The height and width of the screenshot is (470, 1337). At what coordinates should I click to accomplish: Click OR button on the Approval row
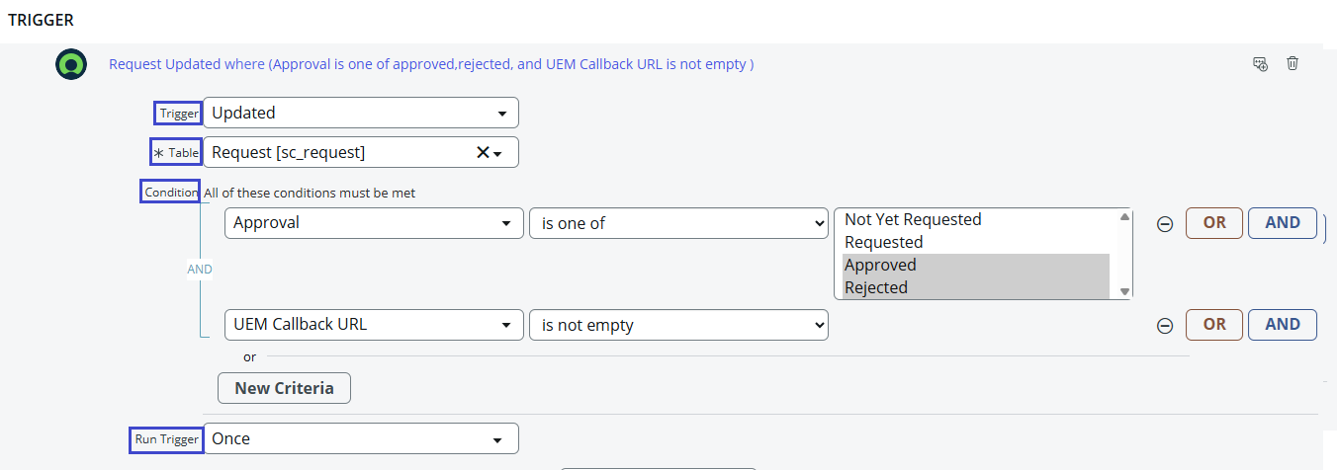[x=1214, y=223]
